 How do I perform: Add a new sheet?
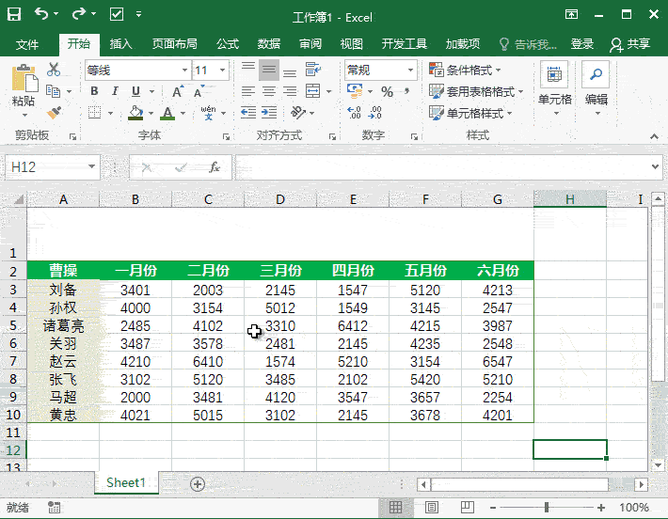198,484
